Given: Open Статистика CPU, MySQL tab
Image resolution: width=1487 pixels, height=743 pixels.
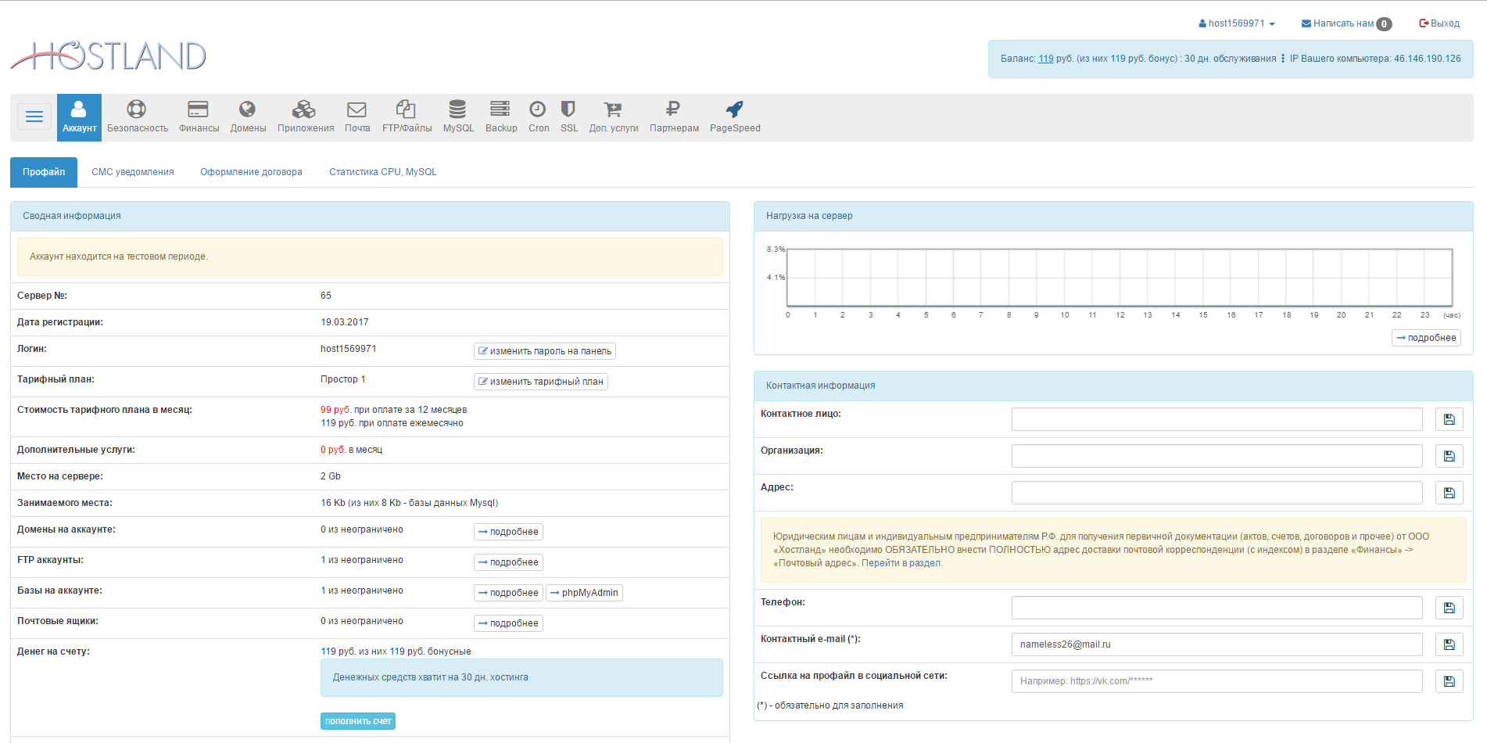Looking at the screenshot, I should [x=382, y=172].
